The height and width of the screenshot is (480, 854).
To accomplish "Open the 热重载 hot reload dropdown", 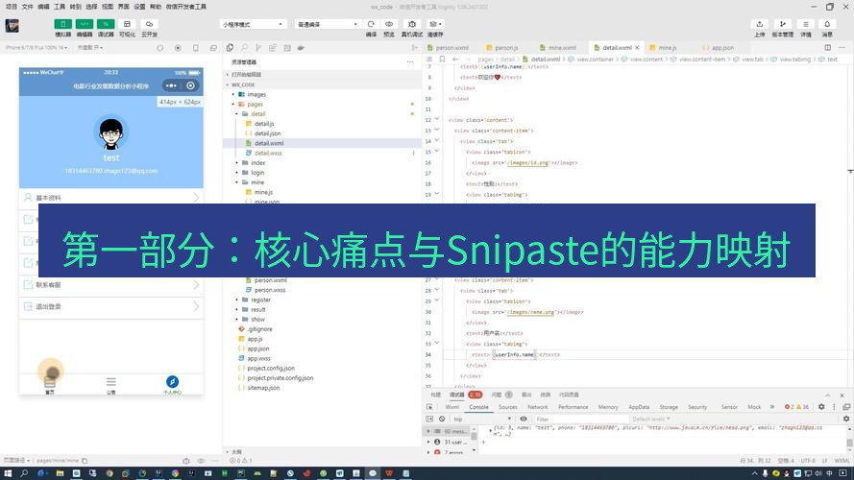I will (90, 48).
